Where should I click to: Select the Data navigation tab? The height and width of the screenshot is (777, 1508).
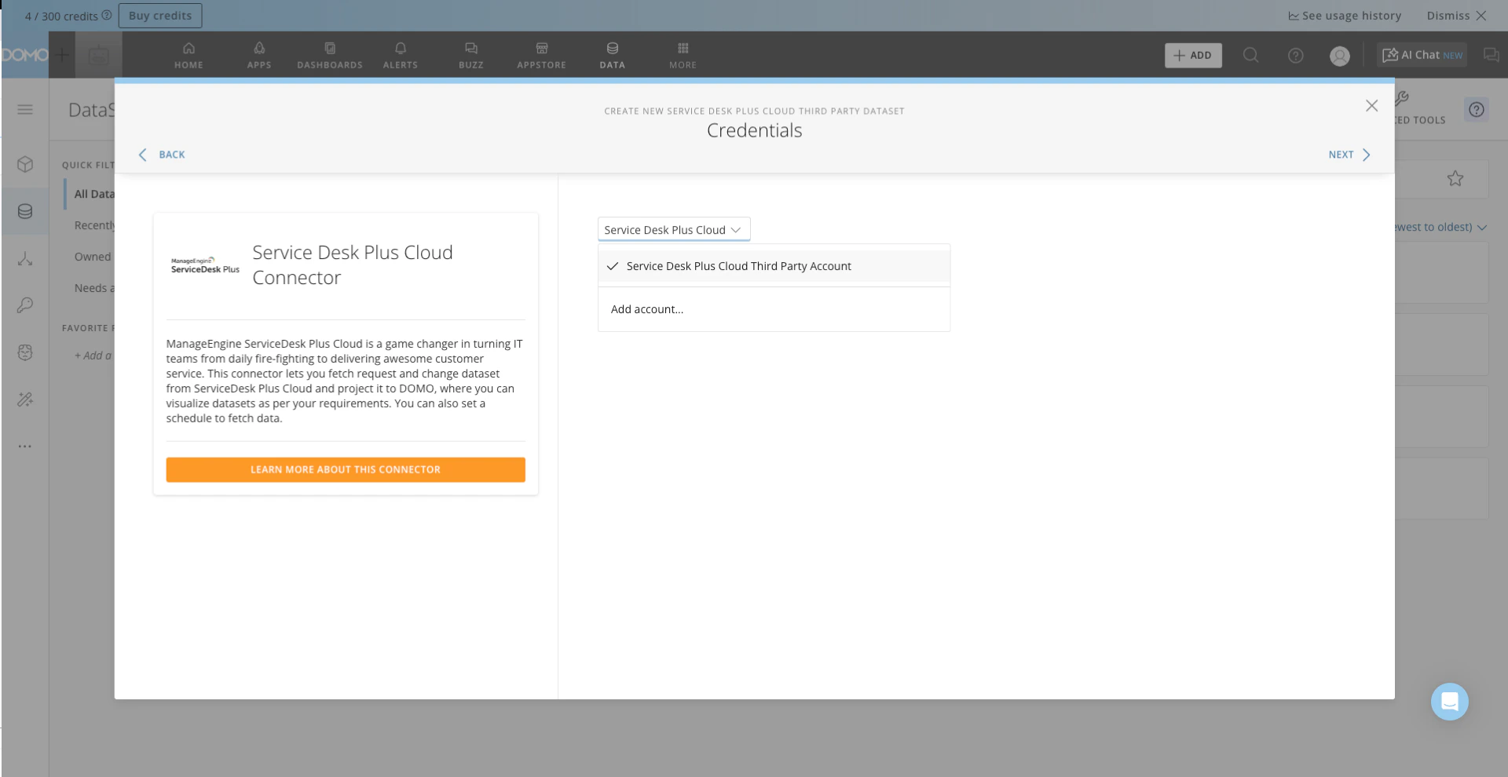click(613, 55)
